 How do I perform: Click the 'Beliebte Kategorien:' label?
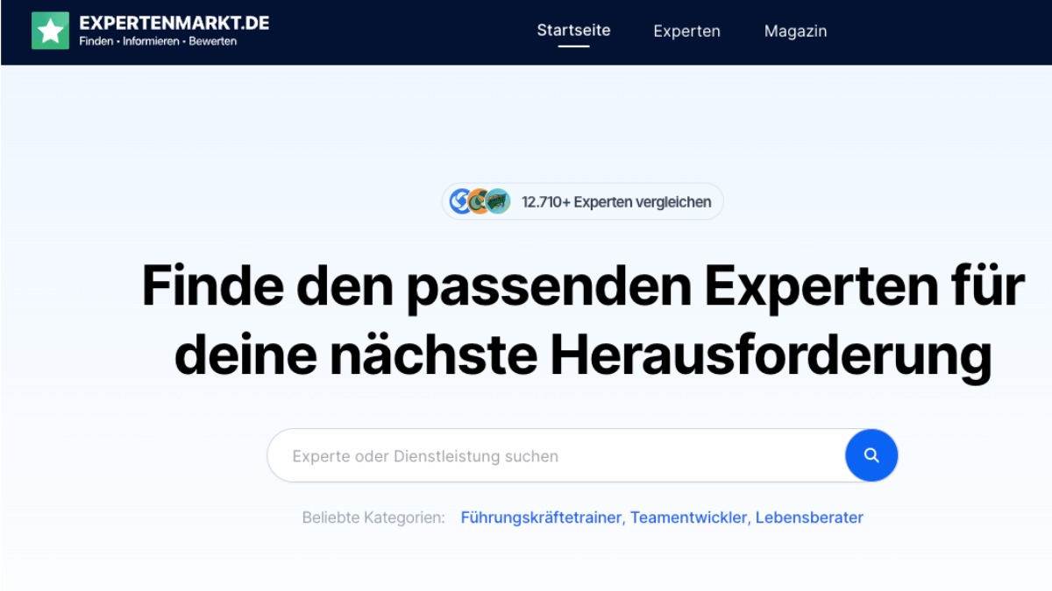(373, 517)
